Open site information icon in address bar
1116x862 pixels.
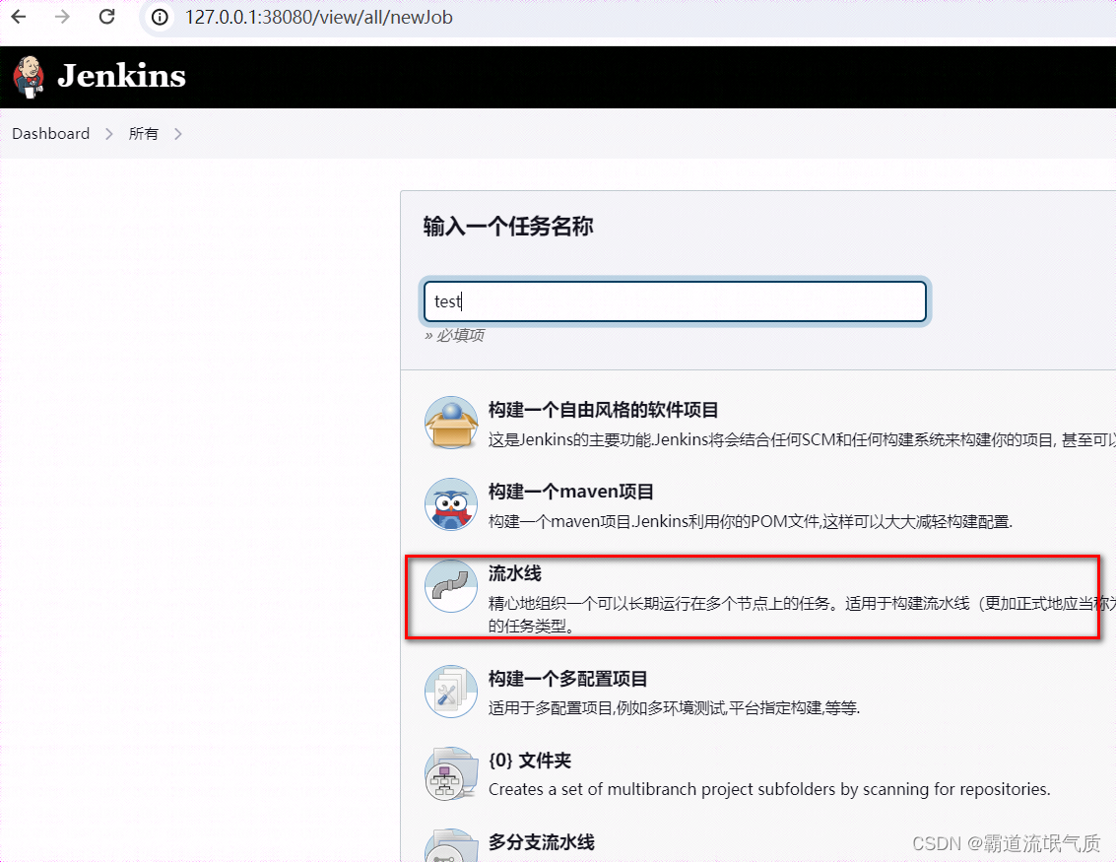161,17
